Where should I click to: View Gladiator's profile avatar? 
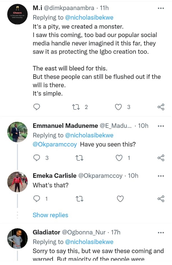(17, 239)
